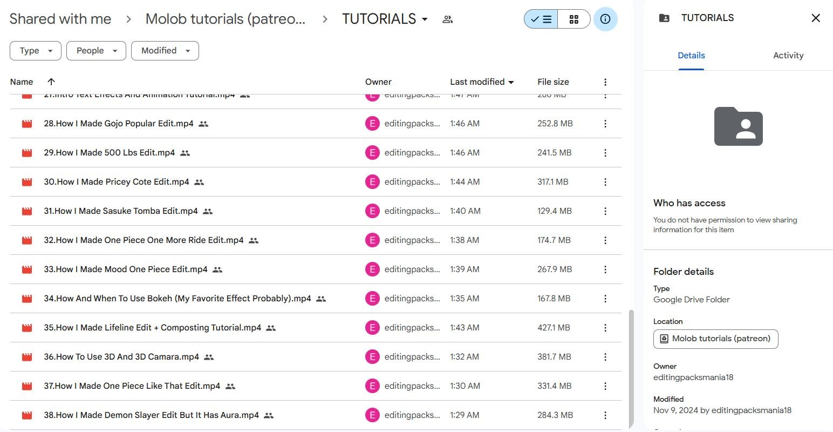Open more actions for 38.Demon Slayer Edit file
Image resolution: width=833 pixels, height=432 pixels.
click(x=605, y=415)
